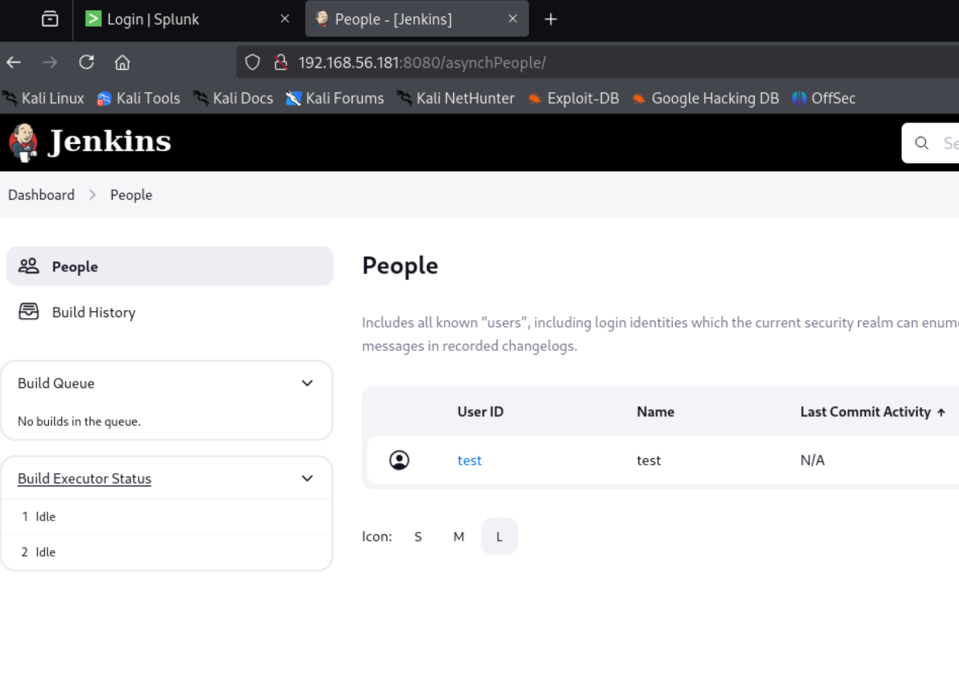Select medium icon size M

(x=459, y=536)
